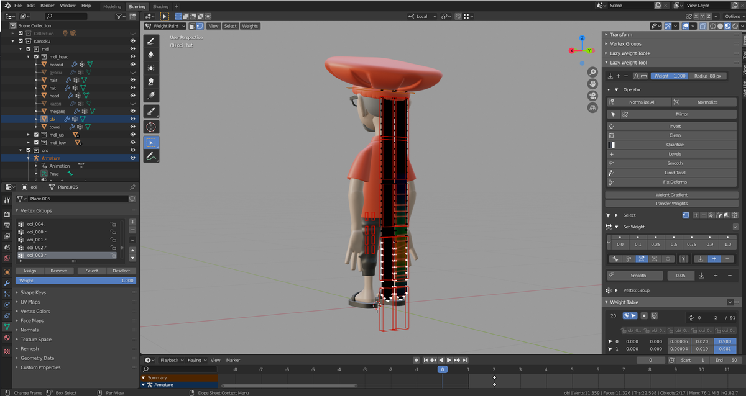Click the Assign button

30,271
